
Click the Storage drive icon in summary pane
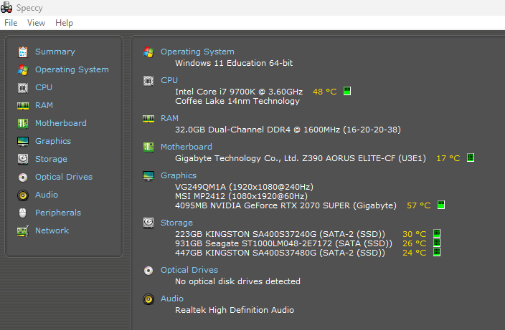click(x=148, y=223)
